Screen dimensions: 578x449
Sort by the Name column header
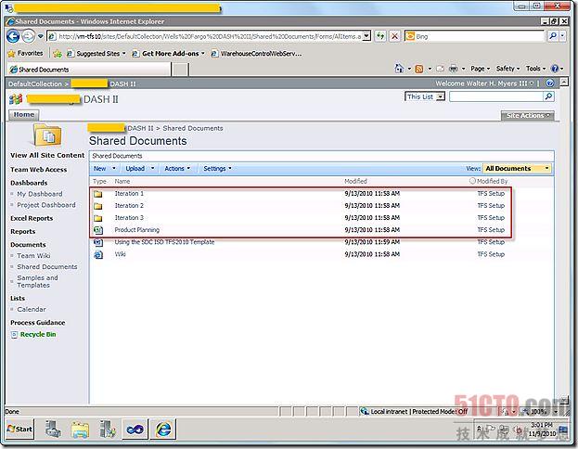[x=122, y=181]
